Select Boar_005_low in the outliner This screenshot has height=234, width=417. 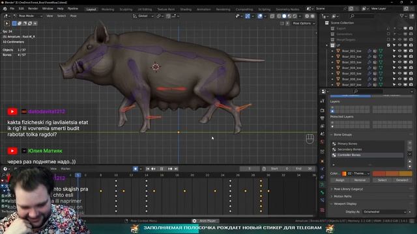click(x=351, y=73)
